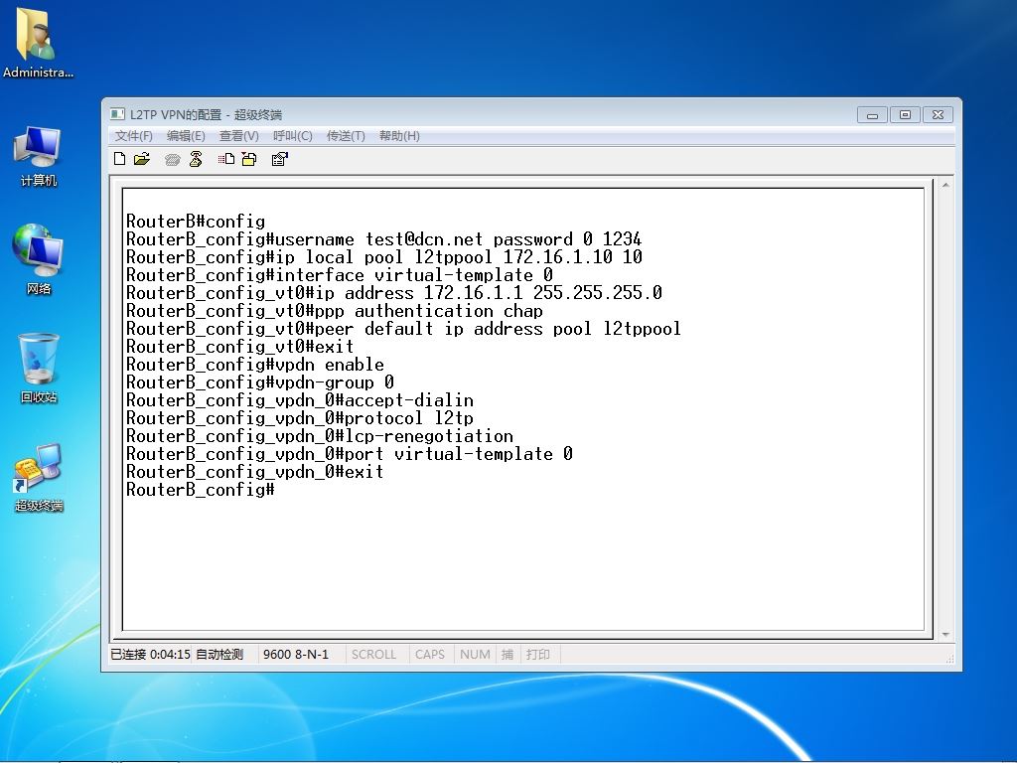
Task: Select the Administrator folder icon
Action: click(x=38, y=43)
